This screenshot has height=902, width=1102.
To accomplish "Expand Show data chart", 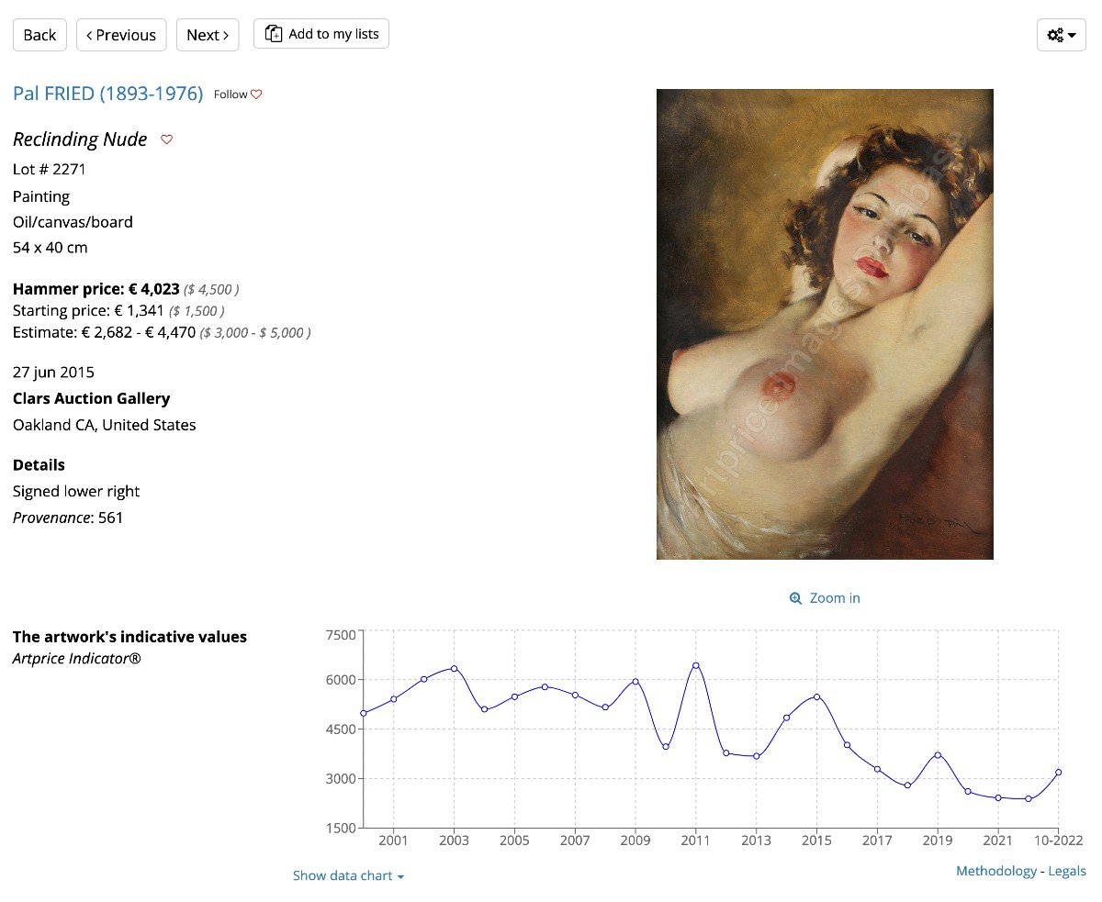I will pyautogui.click(x=348, y=875).
